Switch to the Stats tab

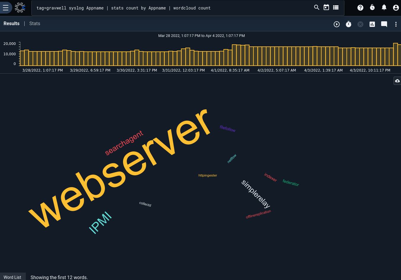click(35, 24)
